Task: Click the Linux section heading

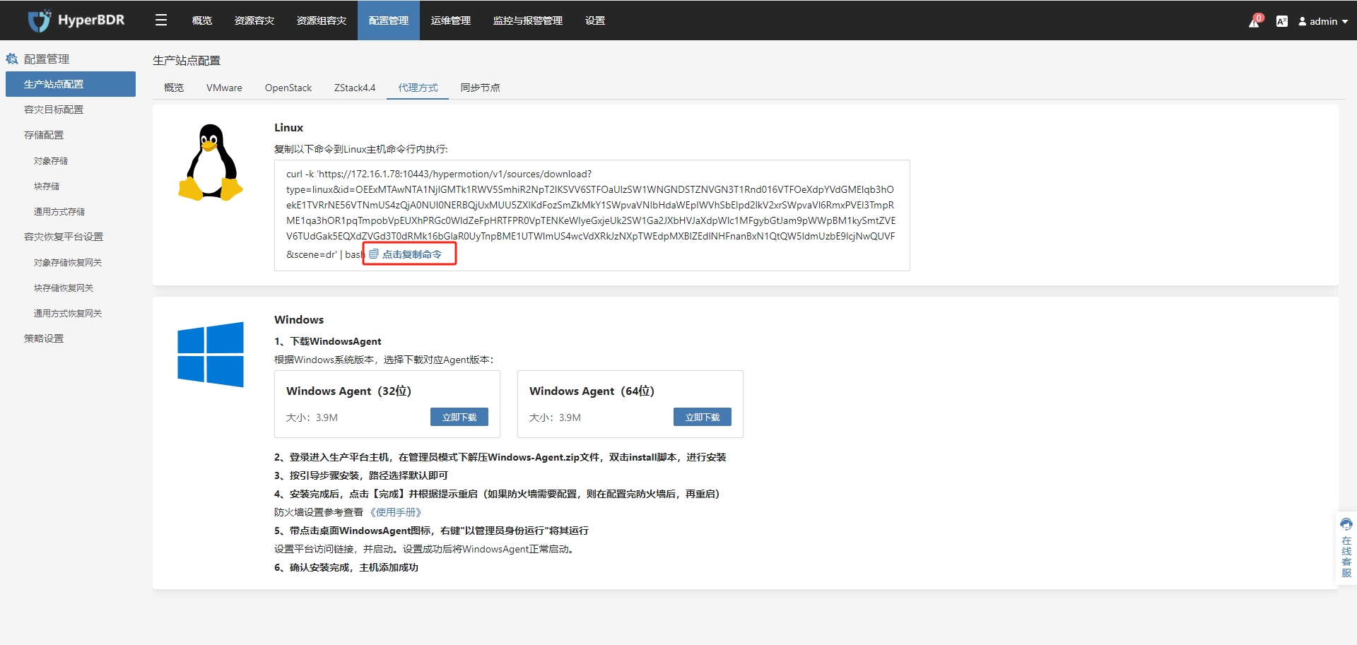Action: (x=288, y=128)
